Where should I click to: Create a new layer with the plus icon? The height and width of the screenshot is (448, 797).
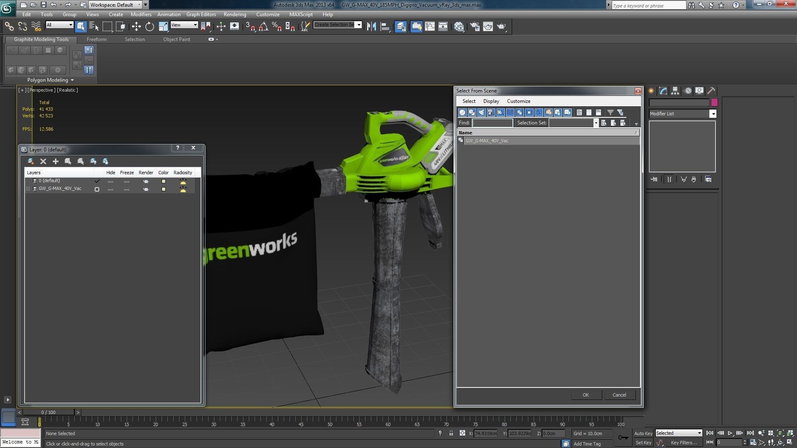(55, 161)
